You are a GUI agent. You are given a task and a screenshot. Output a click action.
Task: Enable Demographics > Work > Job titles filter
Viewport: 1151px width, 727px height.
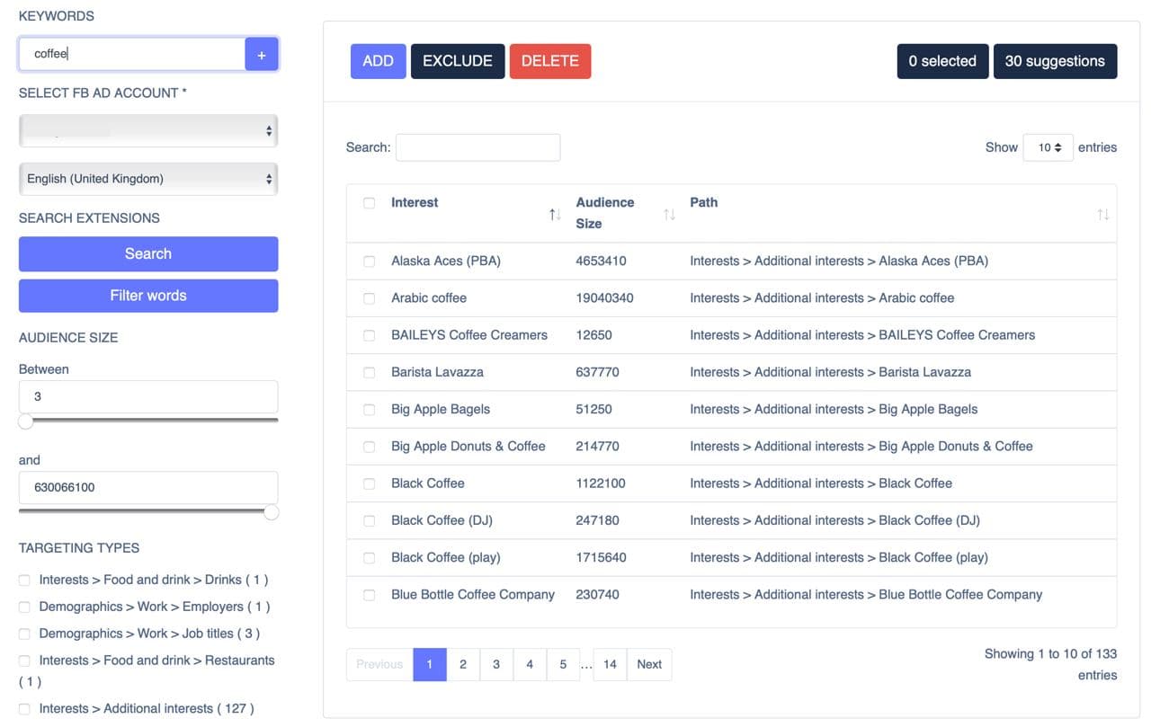(24, 634)
